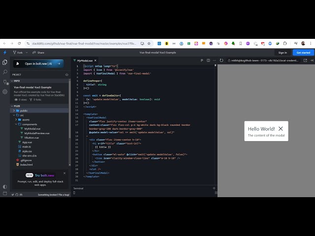Close the Hello World modal with X
The width and height of the screenshot is (315, 236).
tap(281, 129)
